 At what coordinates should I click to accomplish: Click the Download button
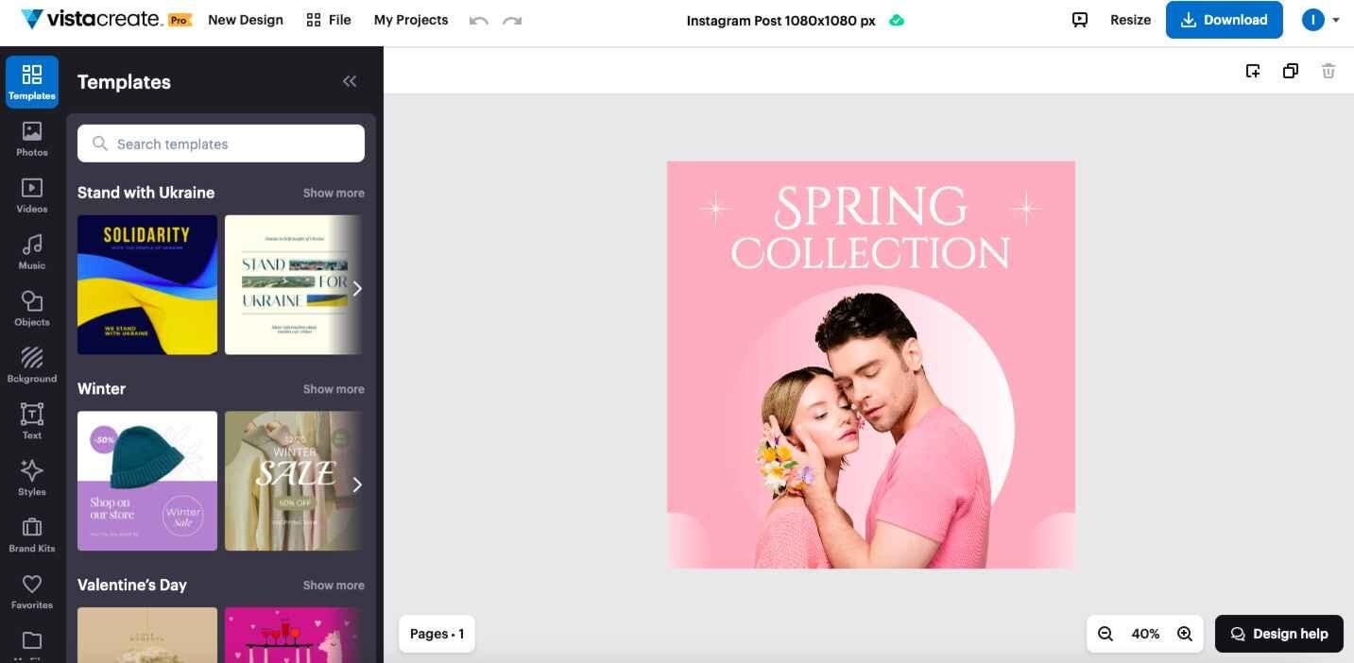pos(1225,20)
